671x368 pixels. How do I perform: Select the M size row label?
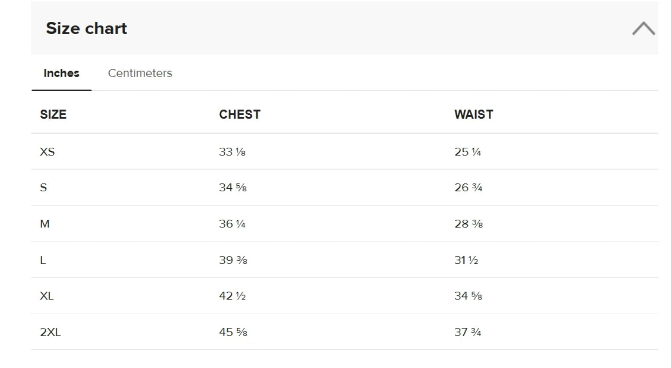tap(45, 224)
